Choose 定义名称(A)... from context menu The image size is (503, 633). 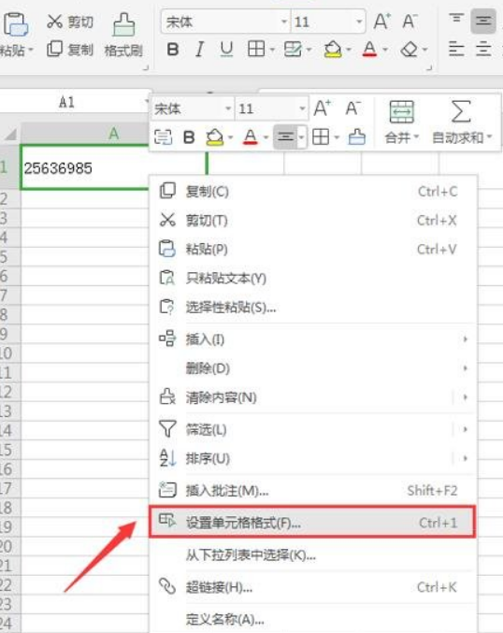[313, 618]
